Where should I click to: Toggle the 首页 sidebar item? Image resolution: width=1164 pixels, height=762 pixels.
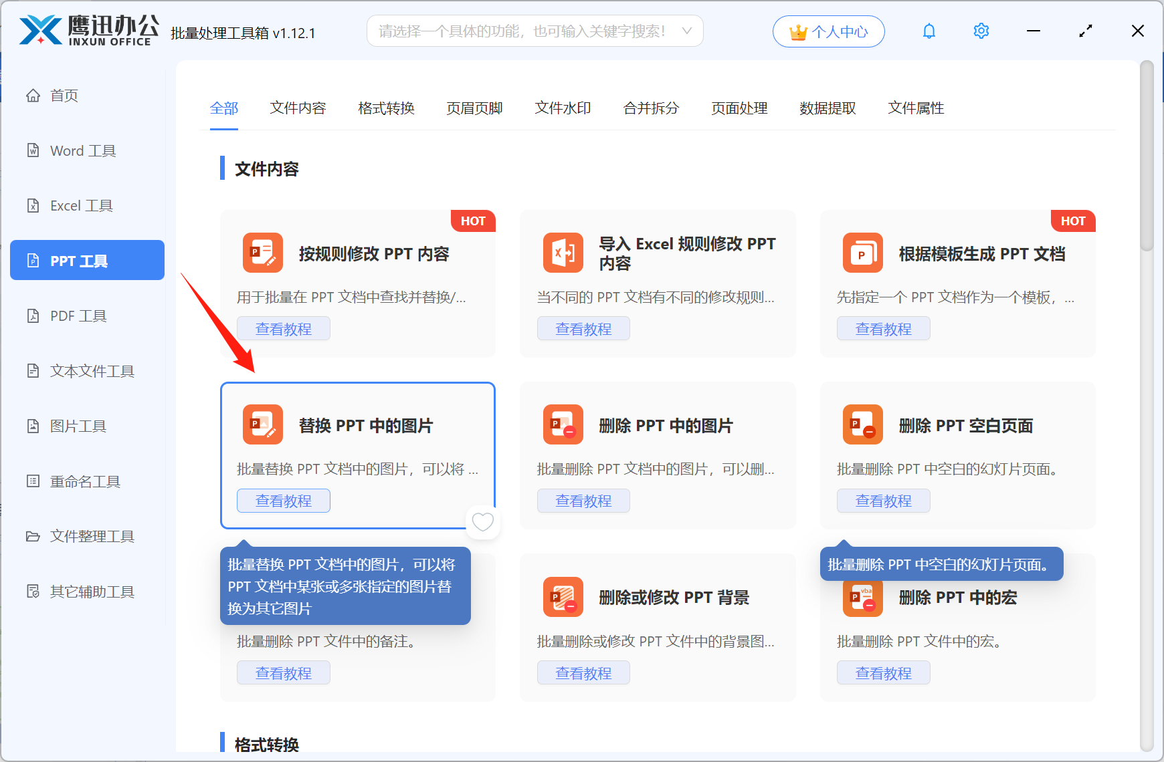click(64, 95)
